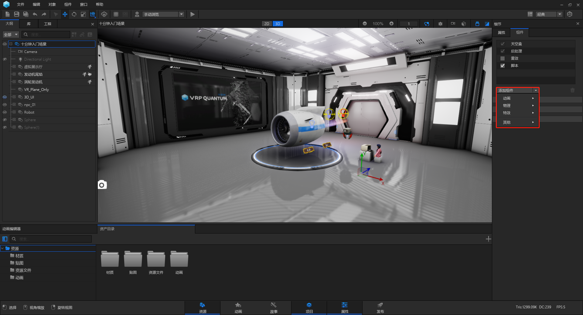
Task: Create a new file from the toolbar
Action: pyautogui.click(x=8, y=14)
